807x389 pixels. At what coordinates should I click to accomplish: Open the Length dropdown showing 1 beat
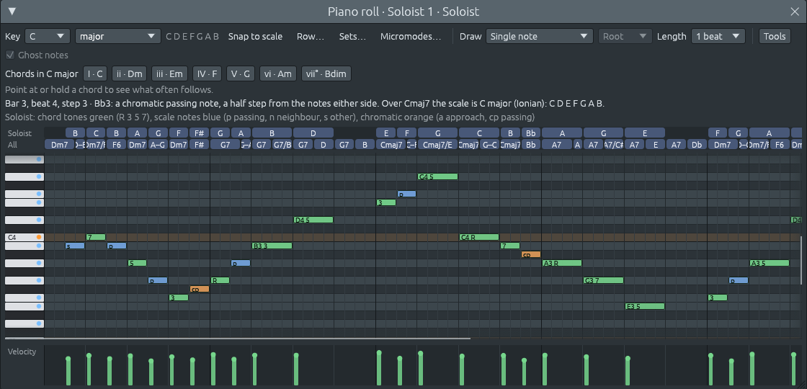(x=718, y=36)
